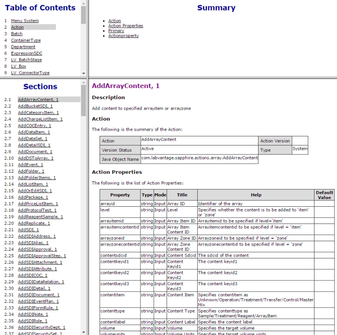Open Menu System in Table of Contents
This screenshot has height=335, width=337.
pos(25,21)
